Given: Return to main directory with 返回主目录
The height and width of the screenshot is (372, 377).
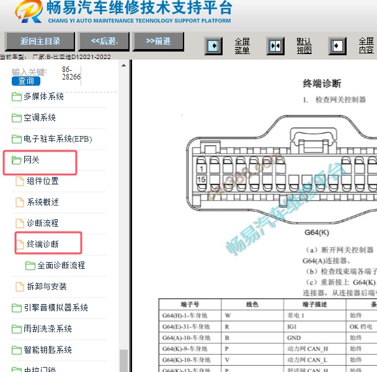Looking at the screenshot, I should [40, 42].
